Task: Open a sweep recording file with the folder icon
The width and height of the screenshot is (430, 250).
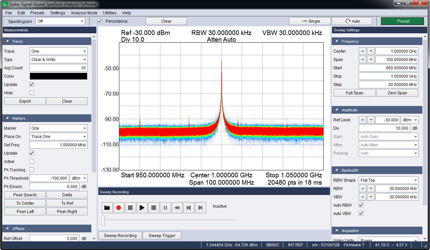Action: click(107, 208)
